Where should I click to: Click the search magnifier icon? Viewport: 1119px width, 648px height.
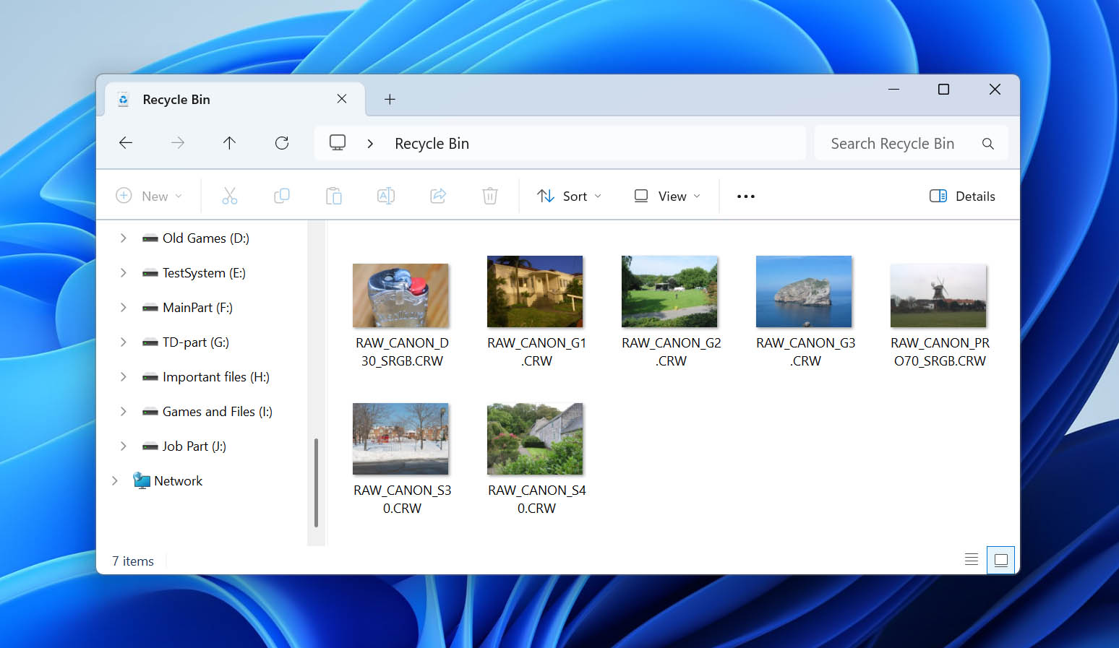point(987,144)
